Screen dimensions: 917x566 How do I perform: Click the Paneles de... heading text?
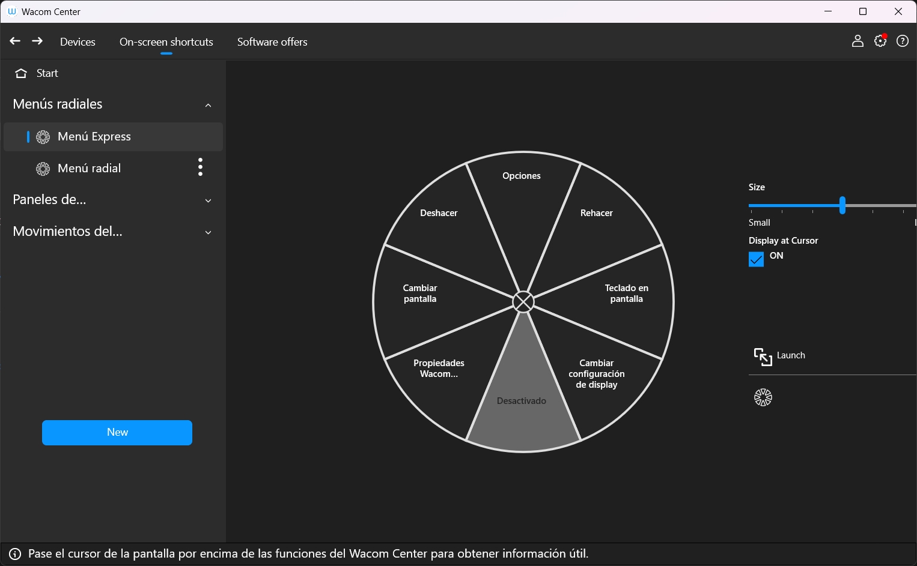click(x=49, y=200)
